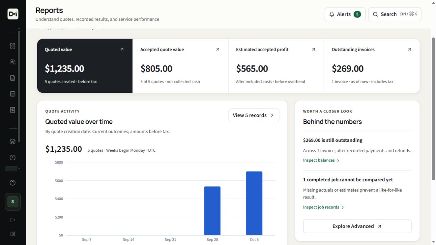This screenshot has height=245, width=436.
Task: Click the logout arrow icon in the sidebar
Action: (x=13, y=220)
